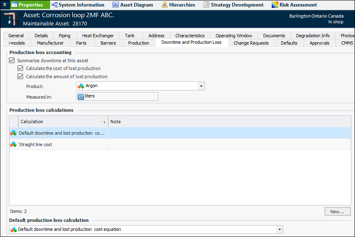The height and width of the screenshot is (237, 355).
Task: Open the Change Requests tab
Action: [251, 43]
